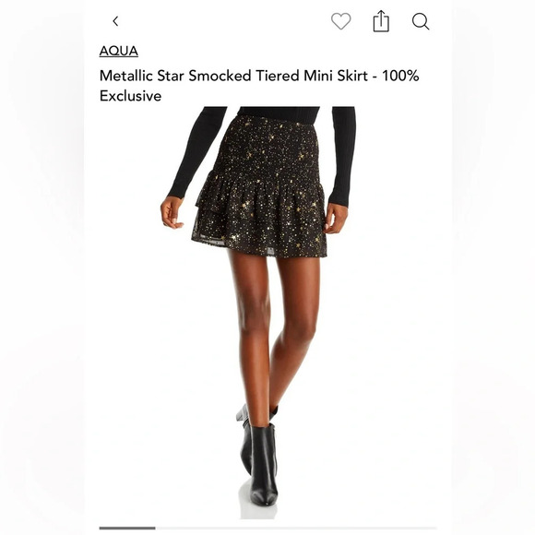
Task: Click the model's left hand in the photo
Action: 336,219
